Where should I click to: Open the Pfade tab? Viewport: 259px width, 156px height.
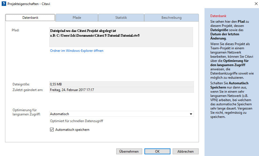[x=77, y=18]
